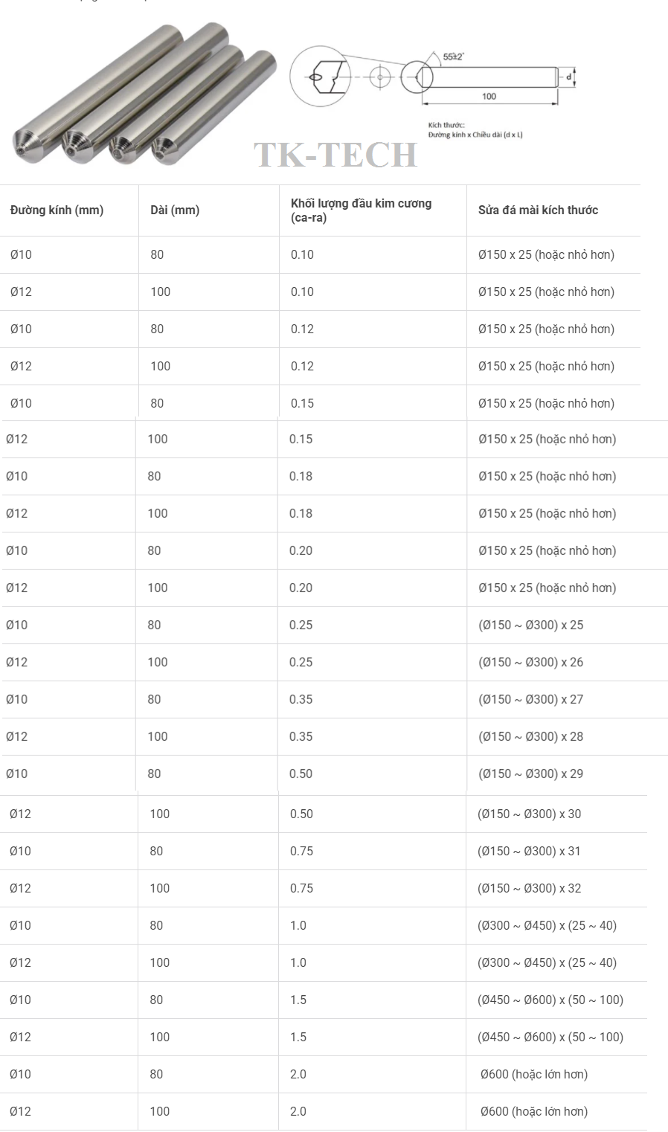The image size is (668, 1132).
Task: Select the (Ø150 ~ Ø300) x 26 cell
Action: point(530,662)
